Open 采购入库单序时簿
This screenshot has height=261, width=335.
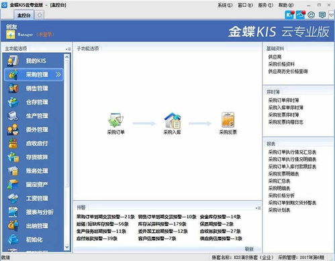pos(285,108)
